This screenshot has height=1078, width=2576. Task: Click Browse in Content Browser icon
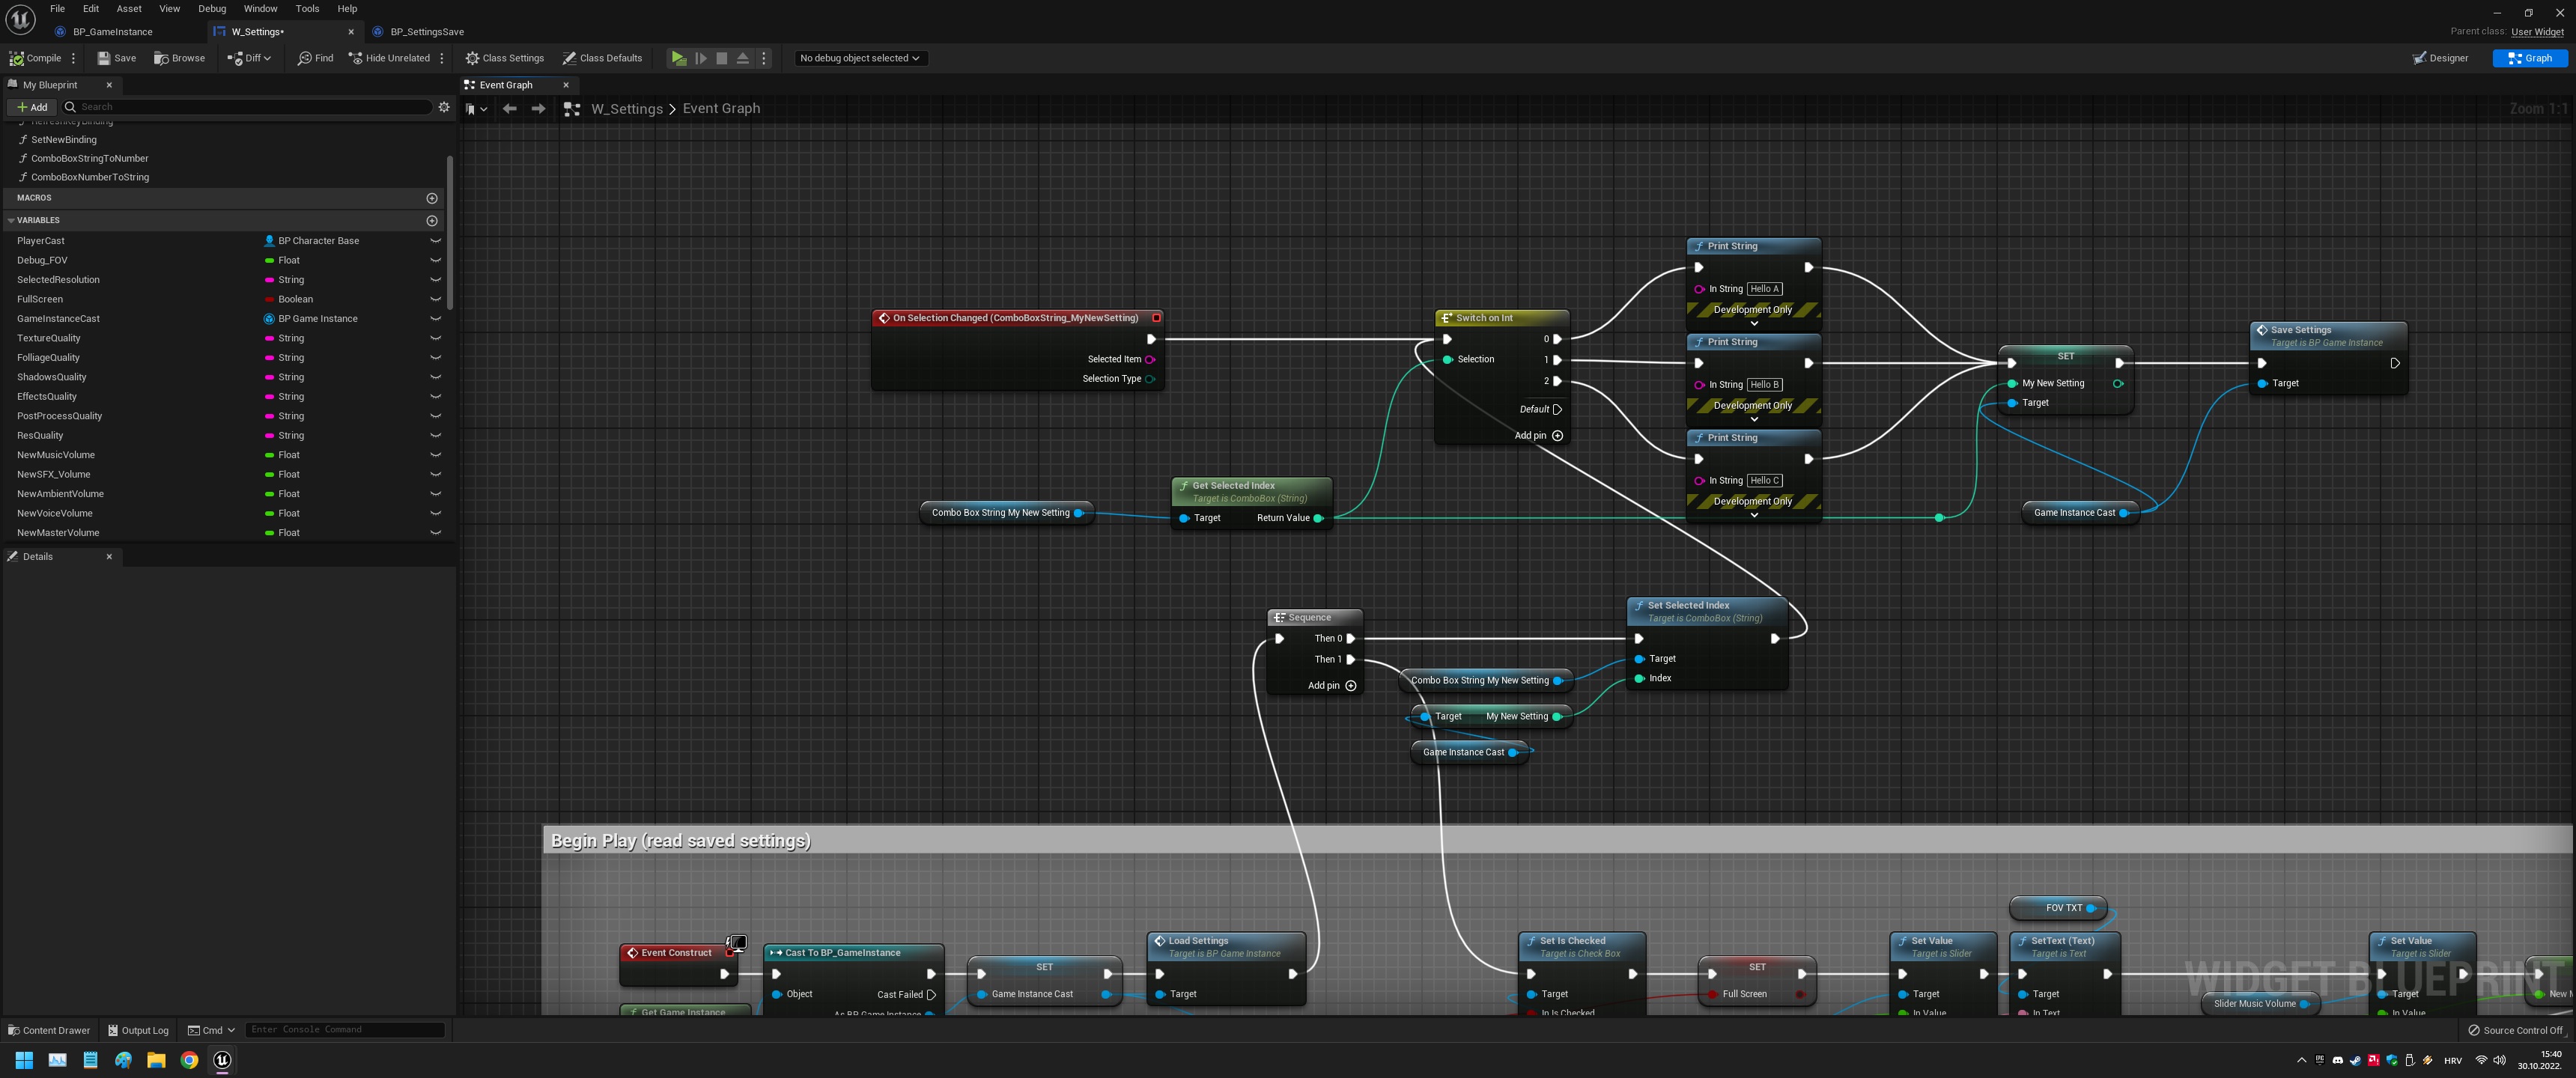click(161, 58)
